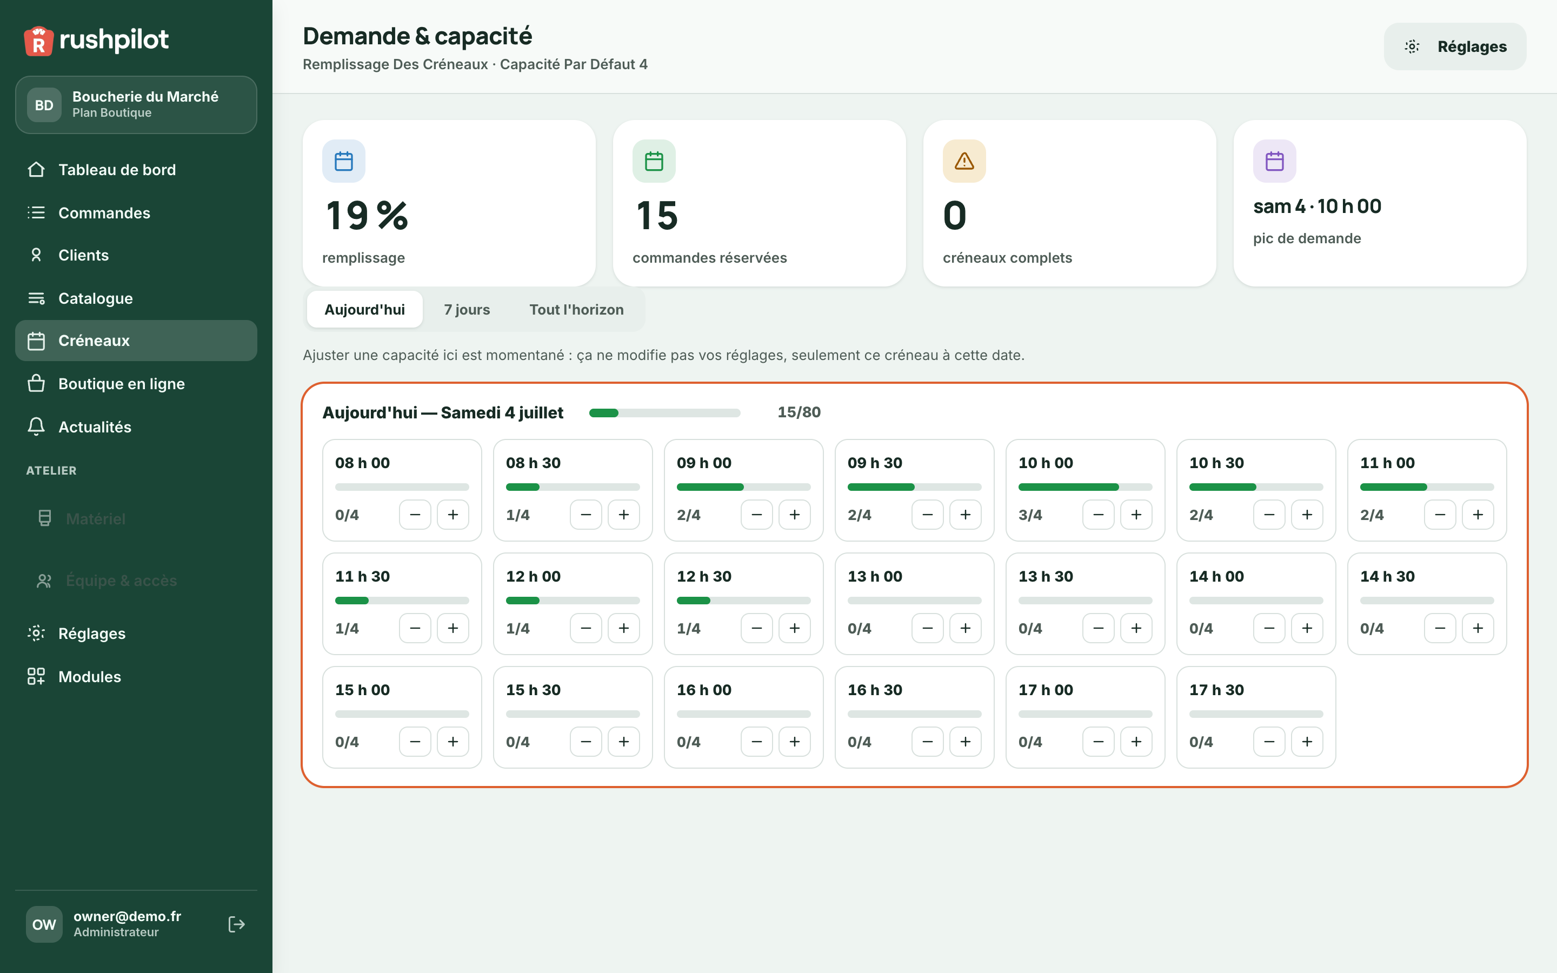Image resolution: width=1557 pixels, height=973 pixels.
Task: Open Tableau de bord from sidebar
Action: tap(136, 169)
